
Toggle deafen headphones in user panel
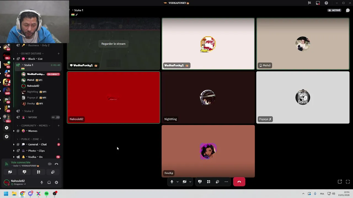click(x=49, y=182)
